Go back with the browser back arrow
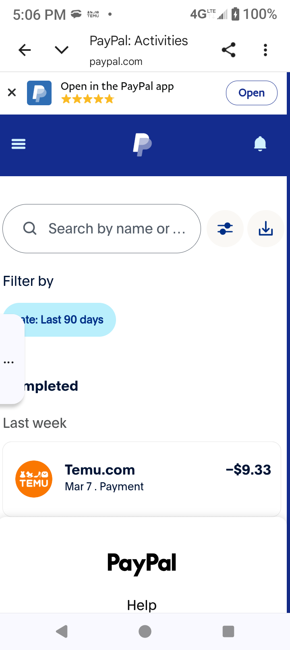The image size is (290, 650). point(25,50)
